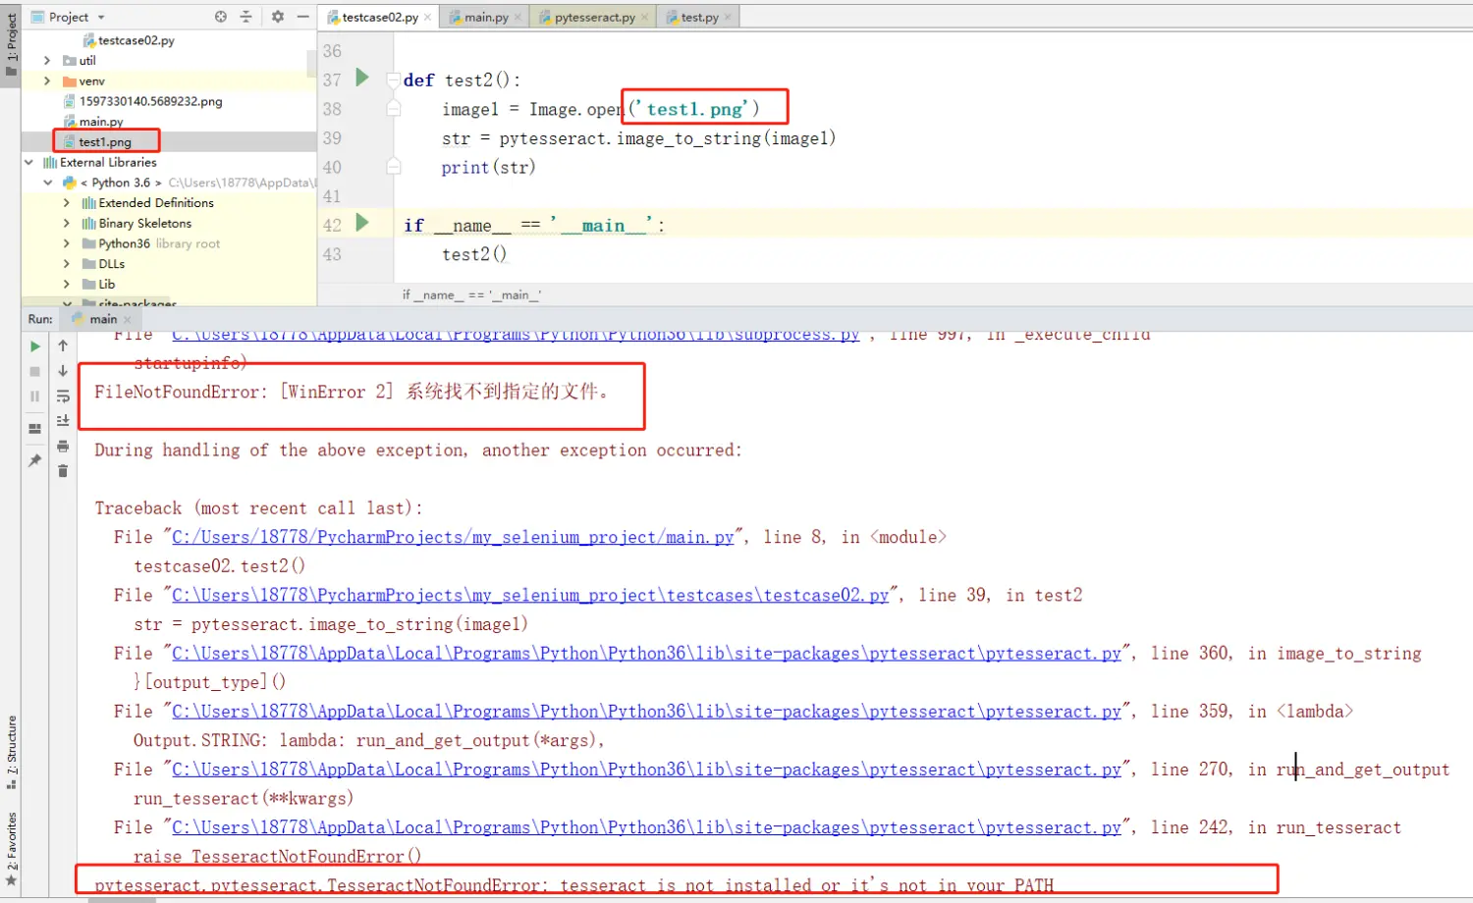Collapse the External Libraries node
The height and width of the screenshot is (903, 1473).
(x=29, y=163)
